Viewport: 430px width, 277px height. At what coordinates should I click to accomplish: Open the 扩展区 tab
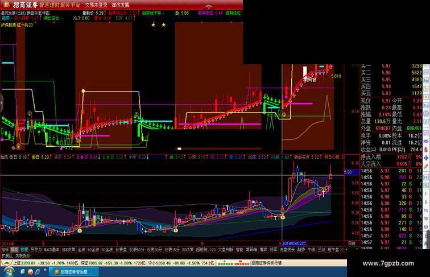[x=7, y=256]
